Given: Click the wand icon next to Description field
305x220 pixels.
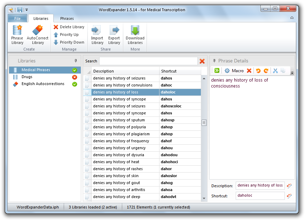Looking at the screenshot, I should [289, 186].
